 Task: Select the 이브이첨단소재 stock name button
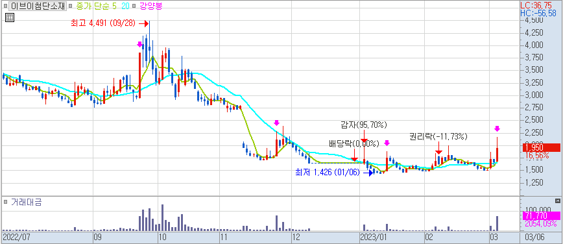38,6
